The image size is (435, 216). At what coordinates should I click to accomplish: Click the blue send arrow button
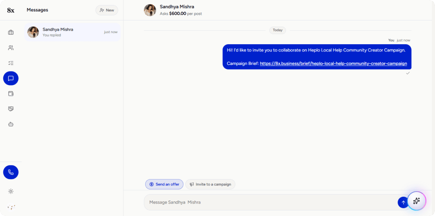(403, 202)
